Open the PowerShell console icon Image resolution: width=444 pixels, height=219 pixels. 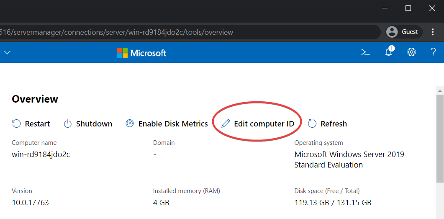point(366,52)
